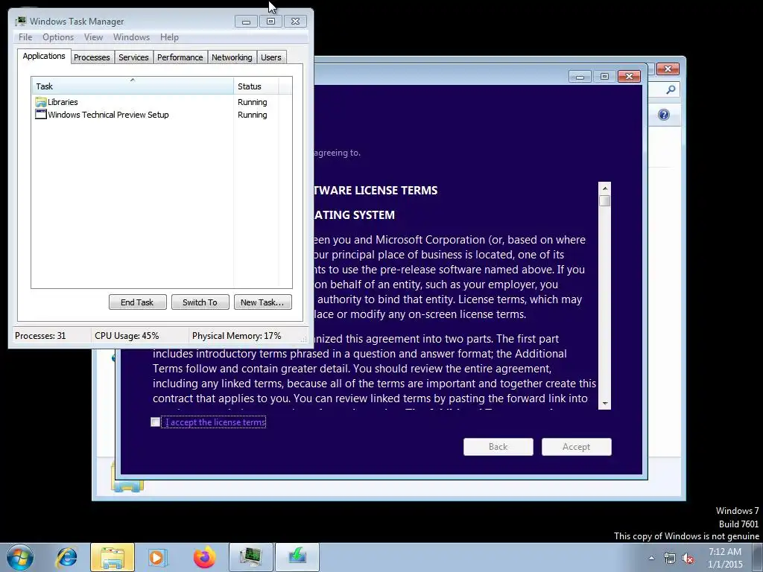Open the network tray icon
The width and height of the screenshot is (763, 572).
[670, 558]
